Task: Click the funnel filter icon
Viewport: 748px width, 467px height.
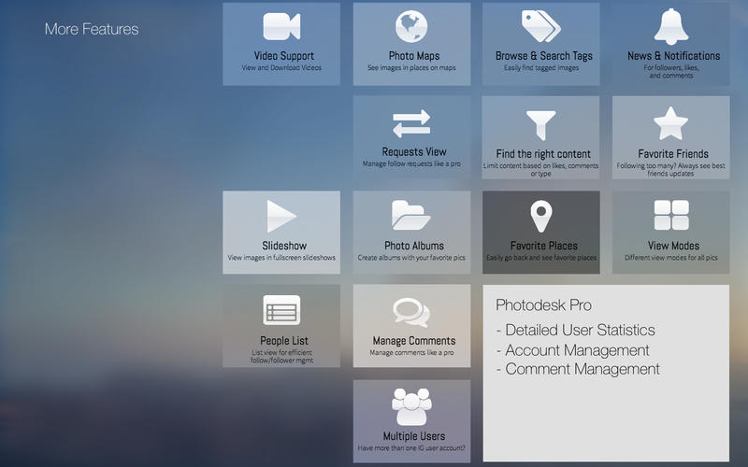Action: [x=540, y=125]
